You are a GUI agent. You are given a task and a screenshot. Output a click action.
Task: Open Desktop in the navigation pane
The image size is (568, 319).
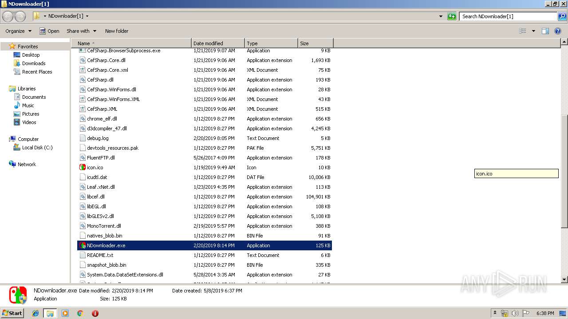tap(31, 55)
